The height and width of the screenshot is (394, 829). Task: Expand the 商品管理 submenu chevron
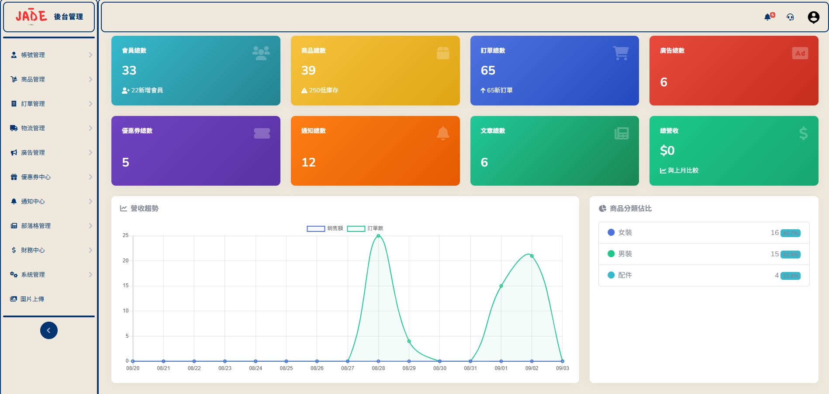click(x=90, y=79)
